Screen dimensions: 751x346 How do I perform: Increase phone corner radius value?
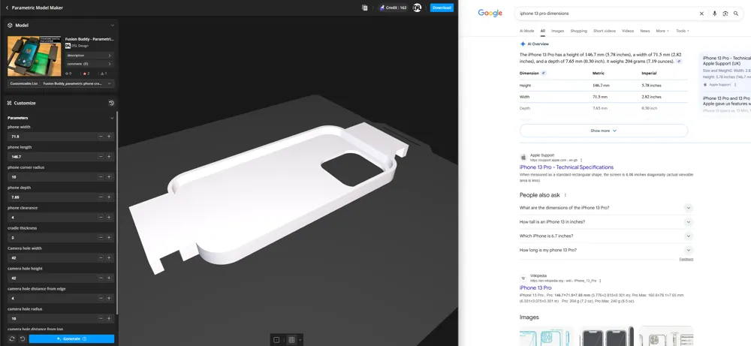[109, 177]
